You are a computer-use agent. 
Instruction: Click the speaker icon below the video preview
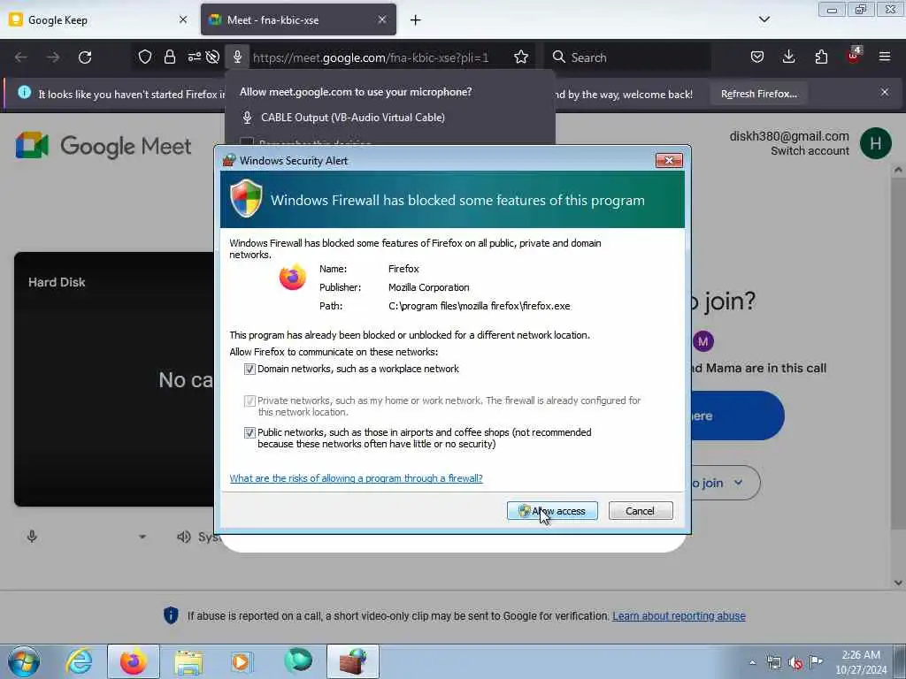coord(184,537)
